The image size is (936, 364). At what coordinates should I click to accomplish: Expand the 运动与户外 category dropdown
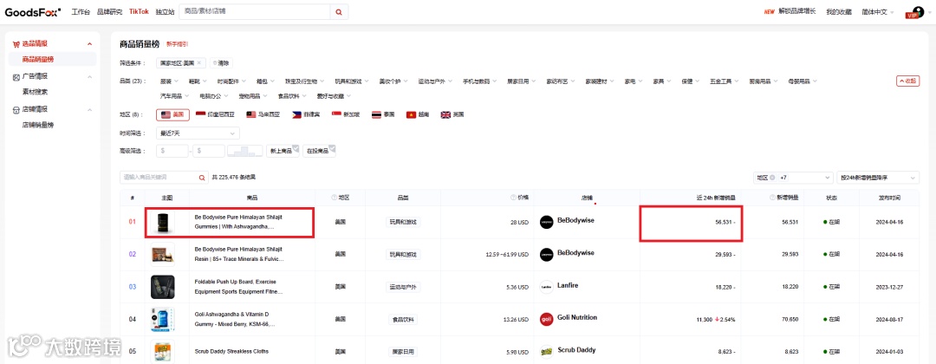435,81
